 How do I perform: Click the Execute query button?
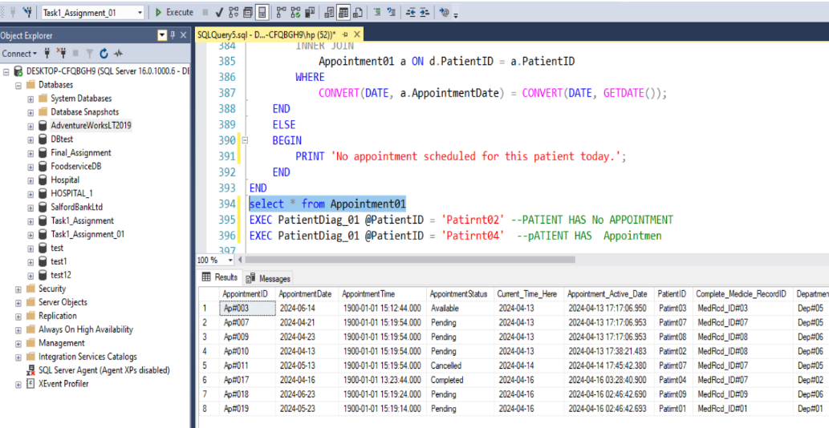pyautogui.click(x=174, y=12)
